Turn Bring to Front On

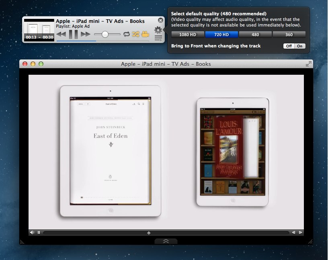300,46
